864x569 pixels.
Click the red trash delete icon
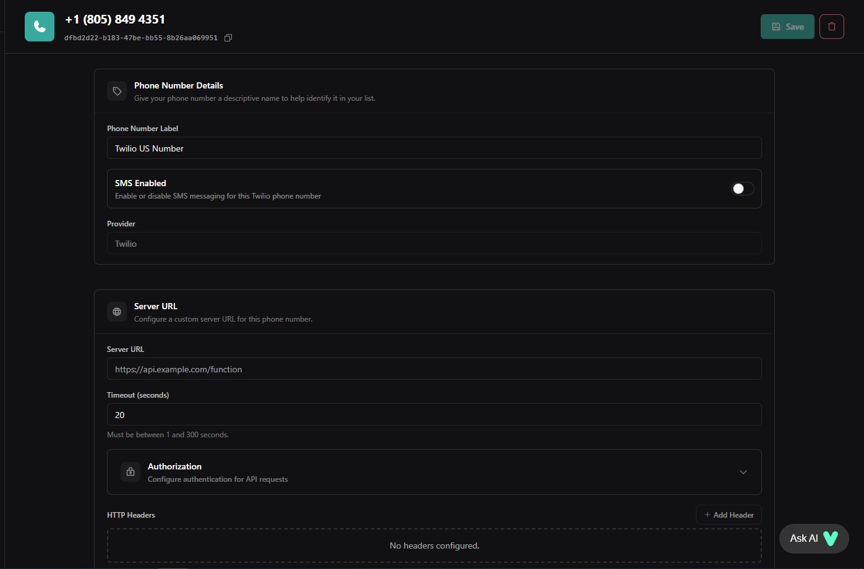831,27
